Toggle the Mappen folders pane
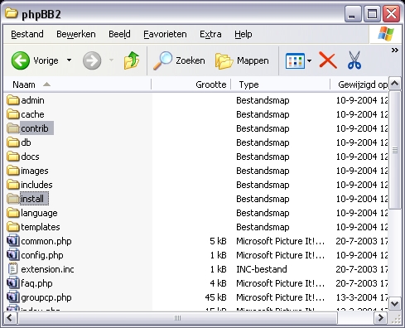The width and height of the screenshot is (405, 328). coord(242,60)
